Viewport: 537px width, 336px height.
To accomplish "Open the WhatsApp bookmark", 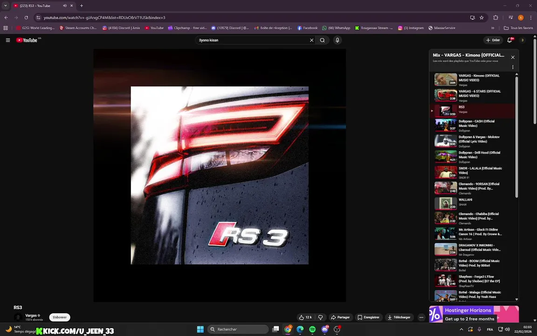I will tap(336, 28).
